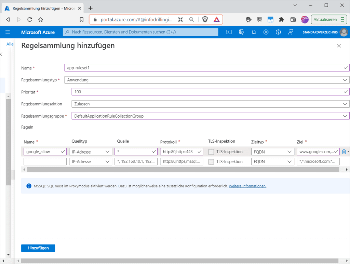Enable TLS-Inspektion in the empty rule row
350x264 pixels.
211,162
